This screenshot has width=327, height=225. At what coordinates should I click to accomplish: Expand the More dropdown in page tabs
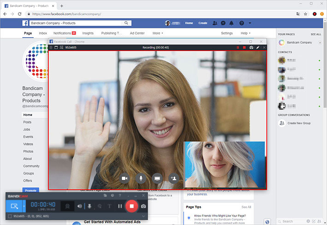[x=158, y=33]
